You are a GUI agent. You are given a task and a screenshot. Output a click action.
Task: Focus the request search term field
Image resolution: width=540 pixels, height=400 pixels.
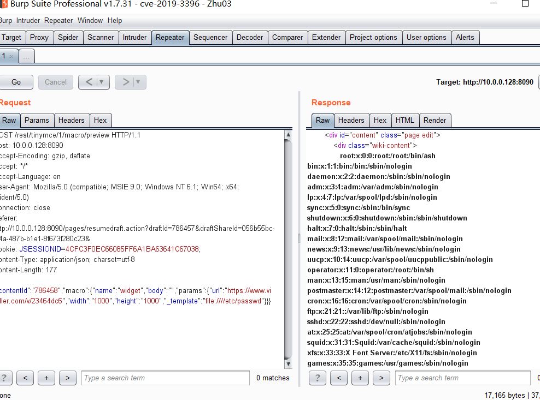(x=166, y=378)
